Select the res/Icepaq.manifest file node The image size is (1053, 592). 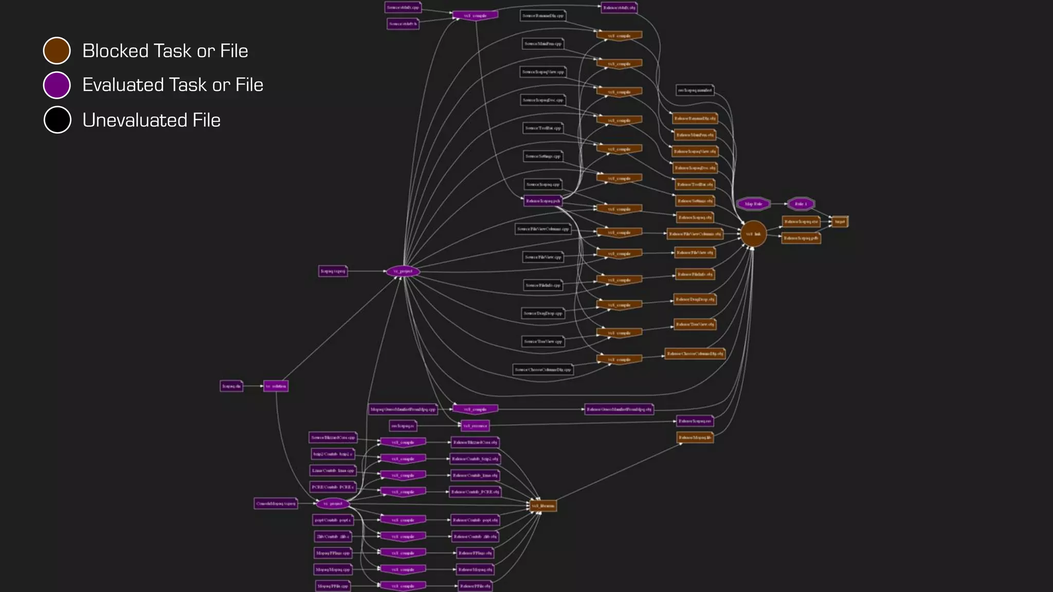(695, 90)
